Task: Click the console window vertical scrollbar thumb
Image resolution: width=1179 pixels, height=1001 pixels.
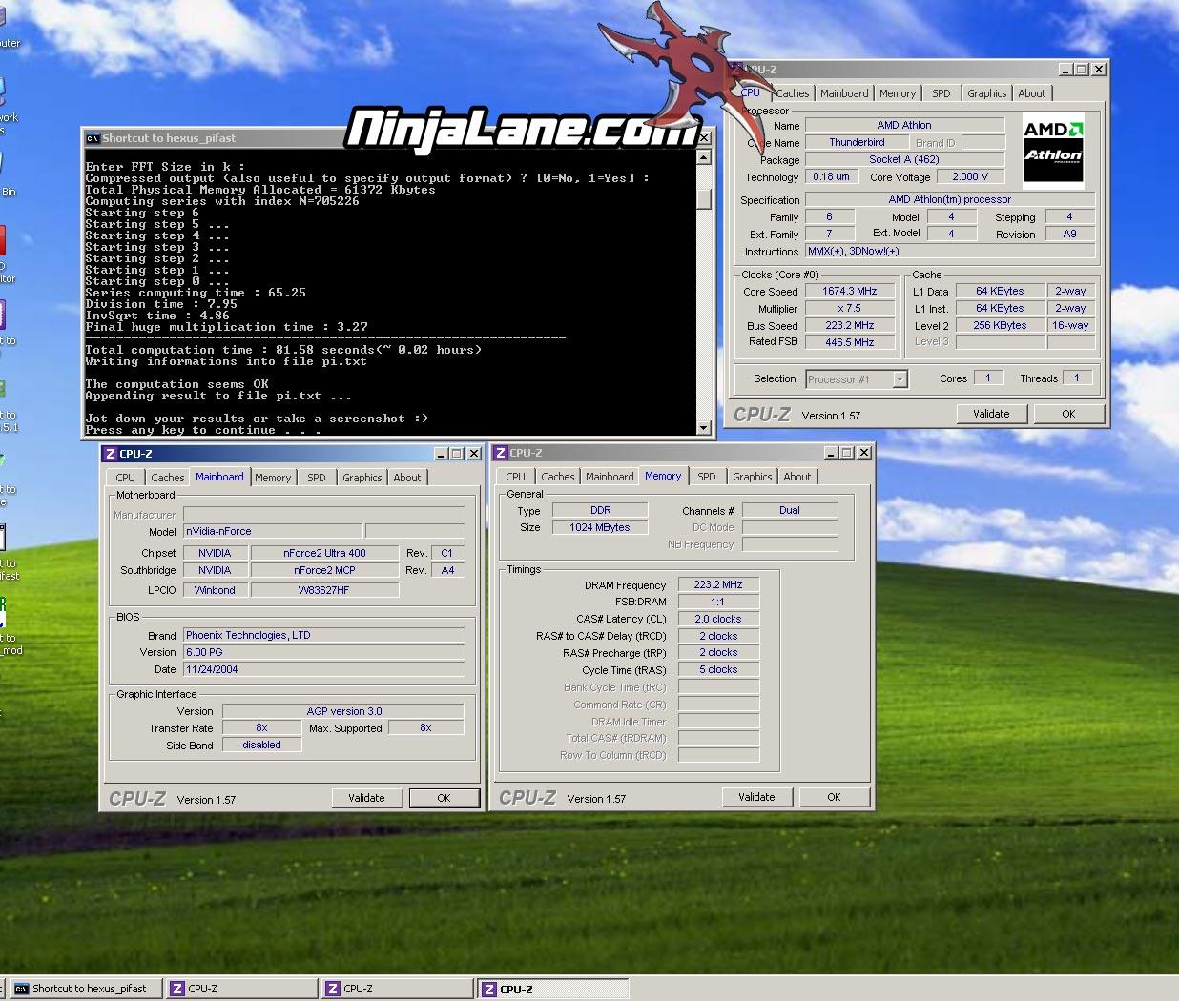Action: coord(704,199)
